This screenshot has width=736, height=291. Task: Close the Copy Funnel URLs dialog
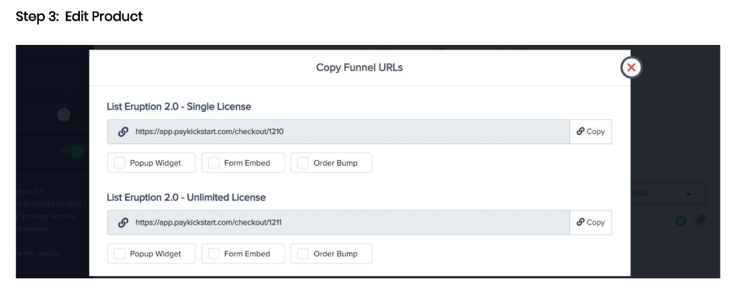[x=631, y=67]
